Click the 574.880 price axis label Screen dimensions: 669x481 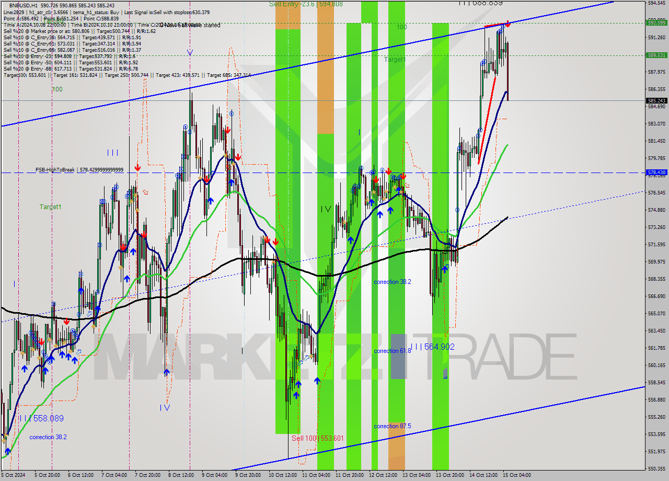(x=656, y=210)
